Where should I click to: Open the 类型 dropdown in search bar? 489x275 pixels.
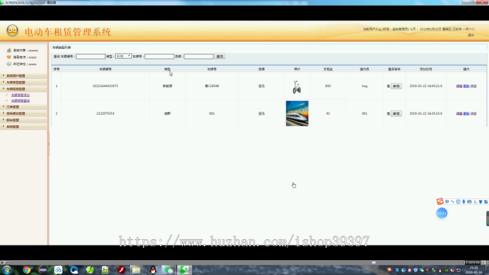(123, 57)
